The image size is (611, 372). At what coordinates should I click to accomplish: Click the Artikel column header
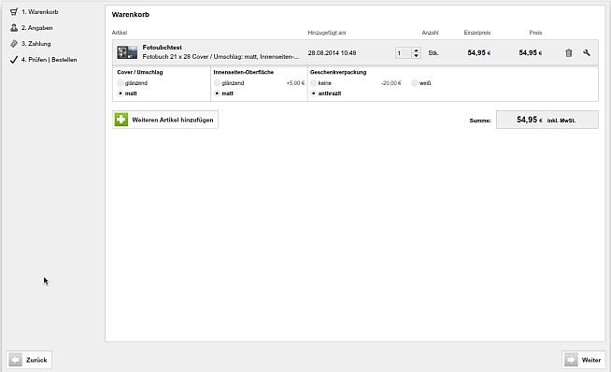pos(120,33)
